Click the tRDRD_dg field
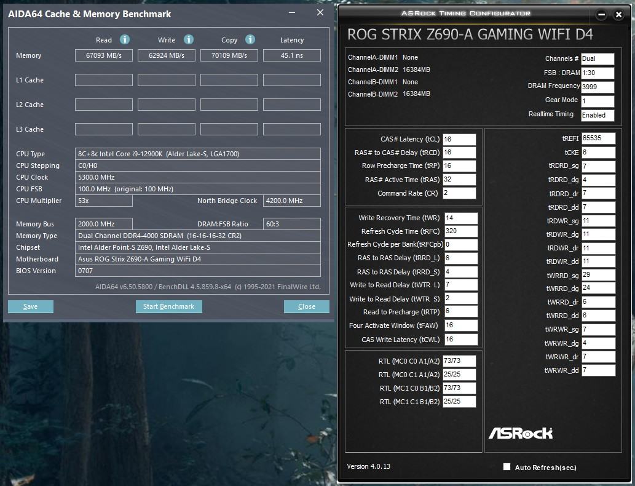Viewport: 635px width, 486px height. point(599,180)
